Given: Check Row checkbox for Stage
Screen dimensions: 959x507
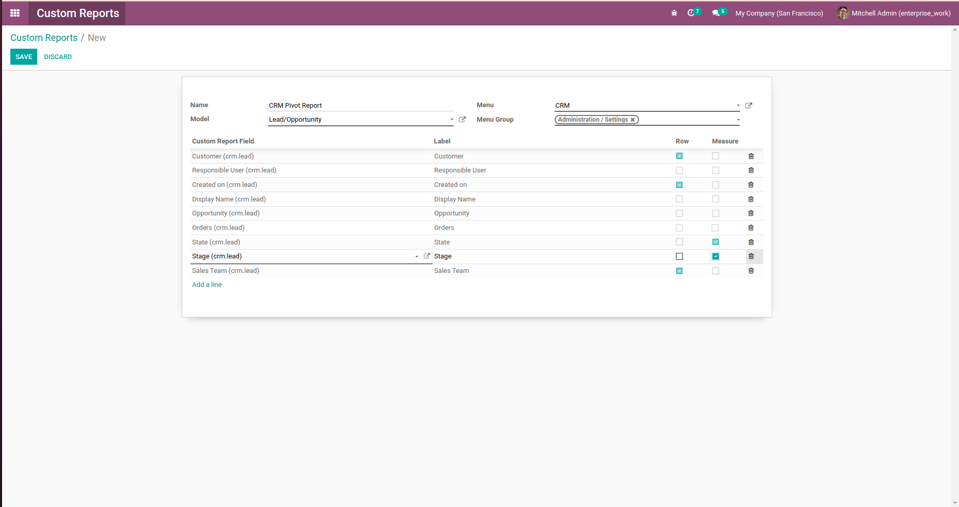Looking at the screenshot, I should point(679,256).
